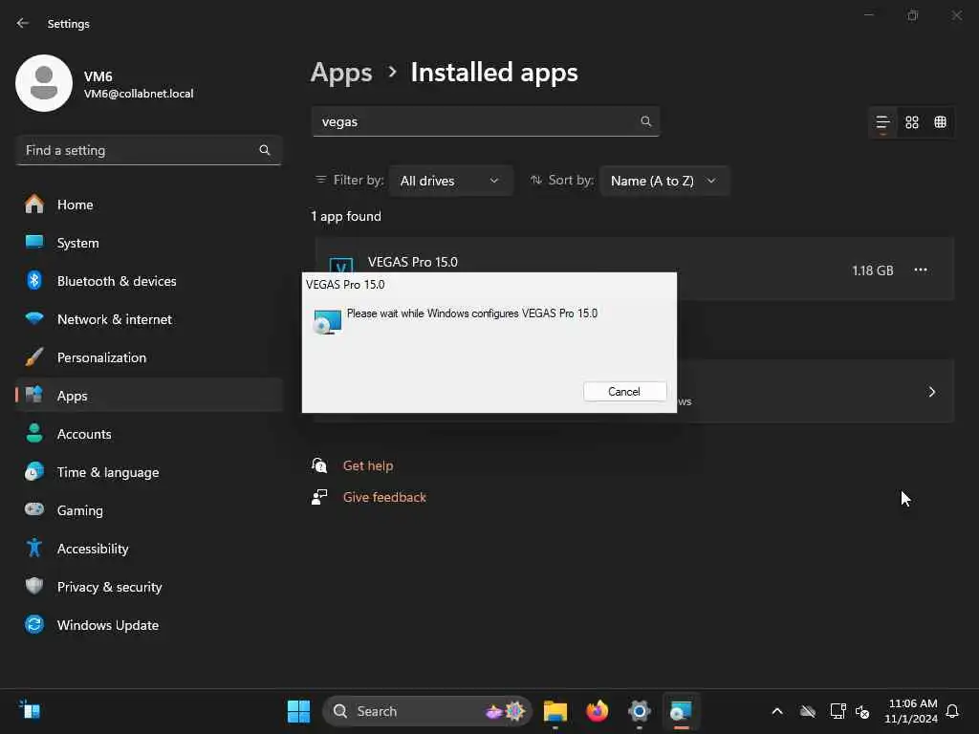Screen dimensions: 979x734
Task: Click the OneDrive cloud tray icon
Action: coord(808,711)
